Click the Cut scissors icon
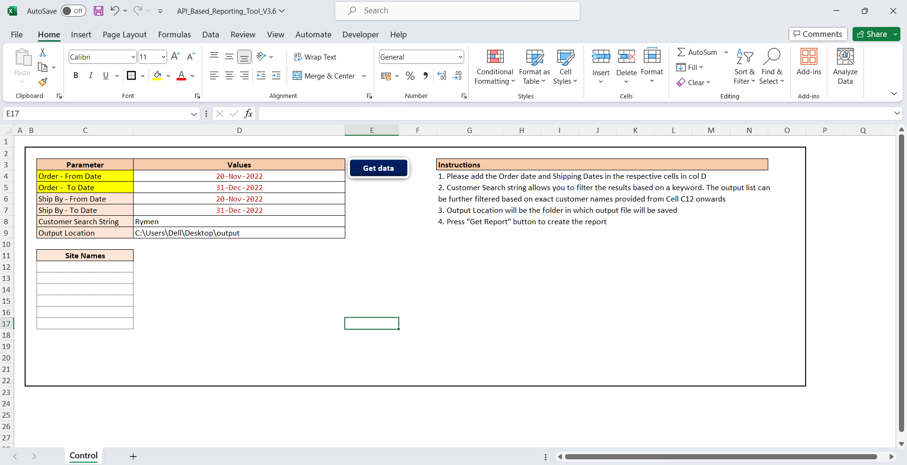The image size is (907, 465). point(43,53)
